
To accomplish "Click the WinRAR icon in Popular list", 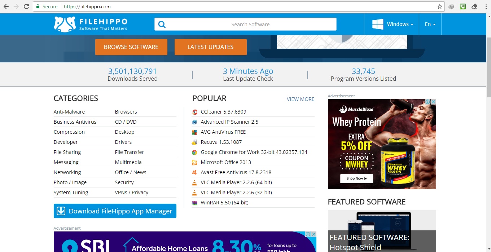I will (x=195, y=203).
